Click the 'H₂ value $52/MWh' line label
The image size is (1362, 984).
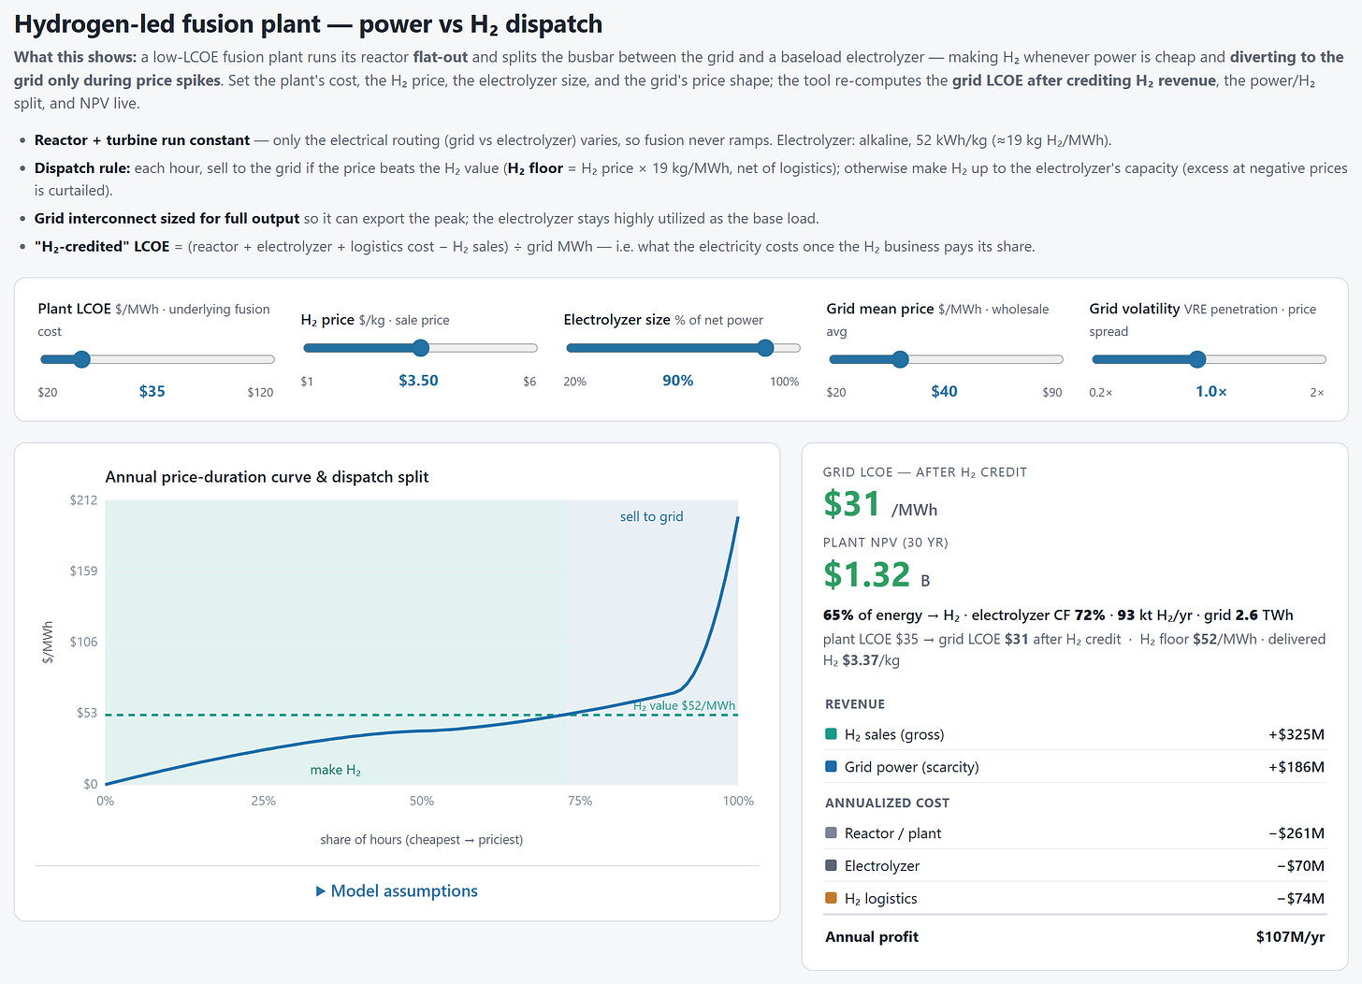point(685,706)
